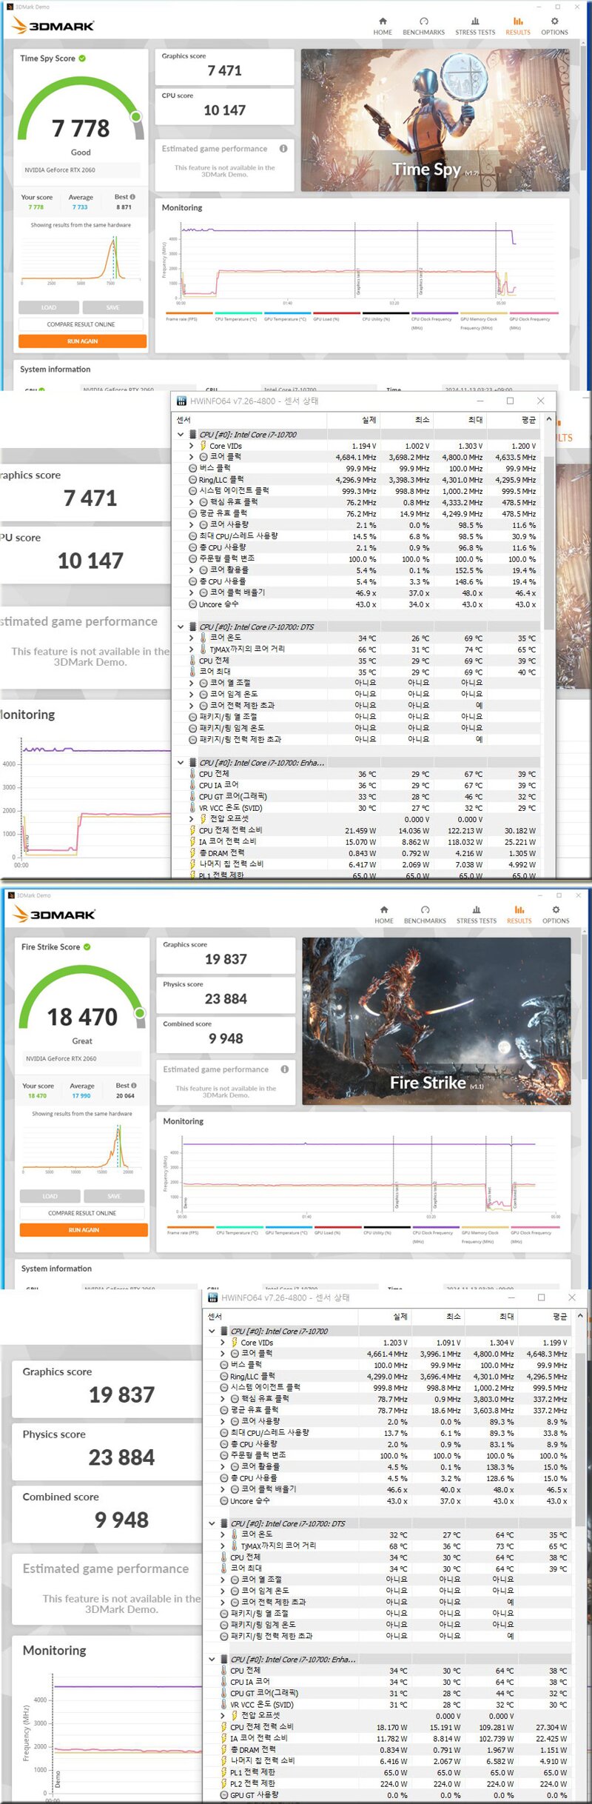The height and width of the screenshot is (1804, 592).
Task: Click HWiNFO64 app icon in title bar beside Fire Strike results
Action: tap(212, 1297)
